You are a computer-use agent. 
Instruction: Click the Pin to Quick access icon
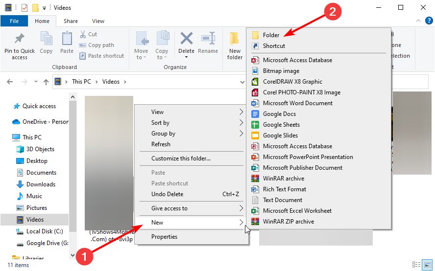[20, 39]
